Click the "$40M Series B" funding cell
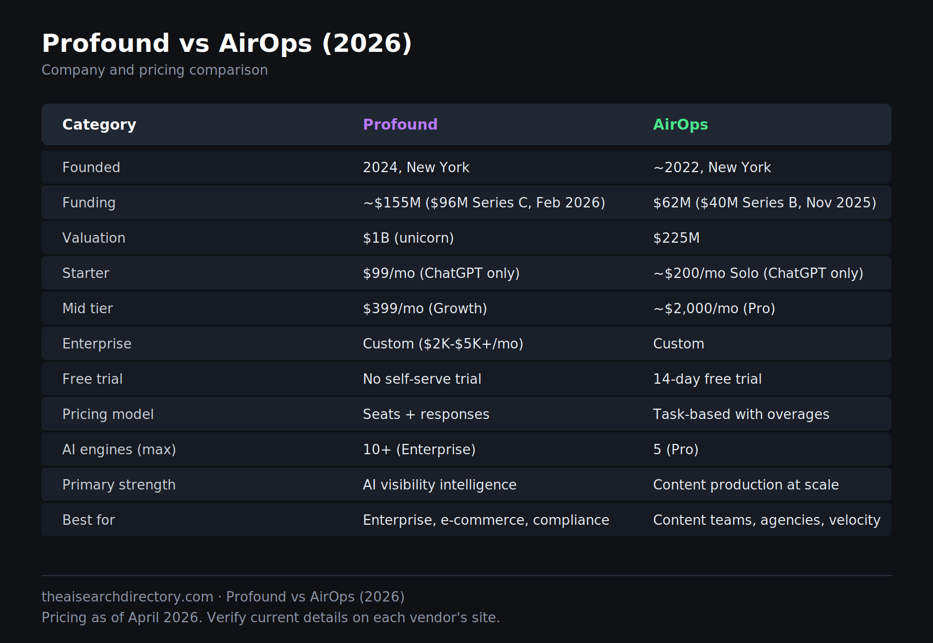933x643 pixels. point(765,203)
